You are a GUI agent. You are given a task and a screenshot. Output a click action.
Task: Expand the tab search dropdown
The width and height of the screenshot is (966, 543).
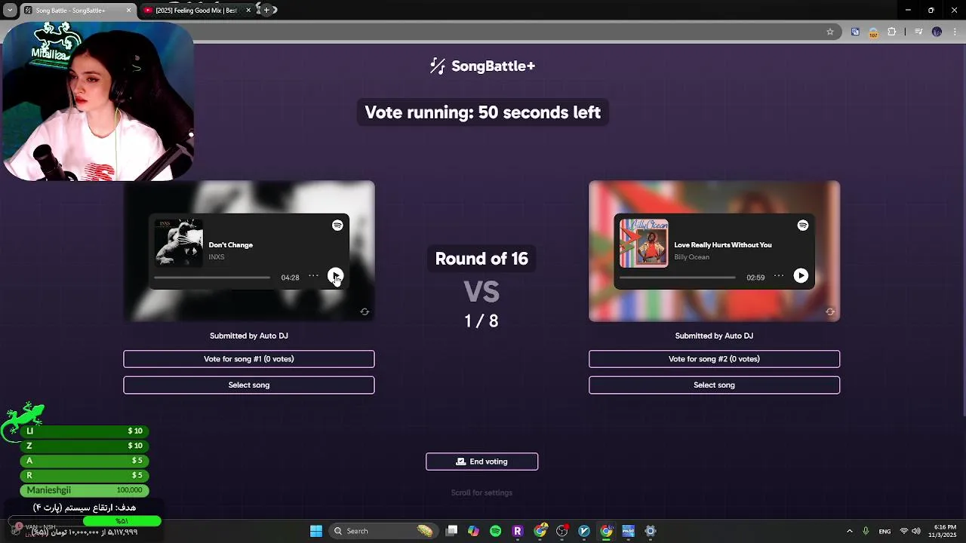(10, 11)
